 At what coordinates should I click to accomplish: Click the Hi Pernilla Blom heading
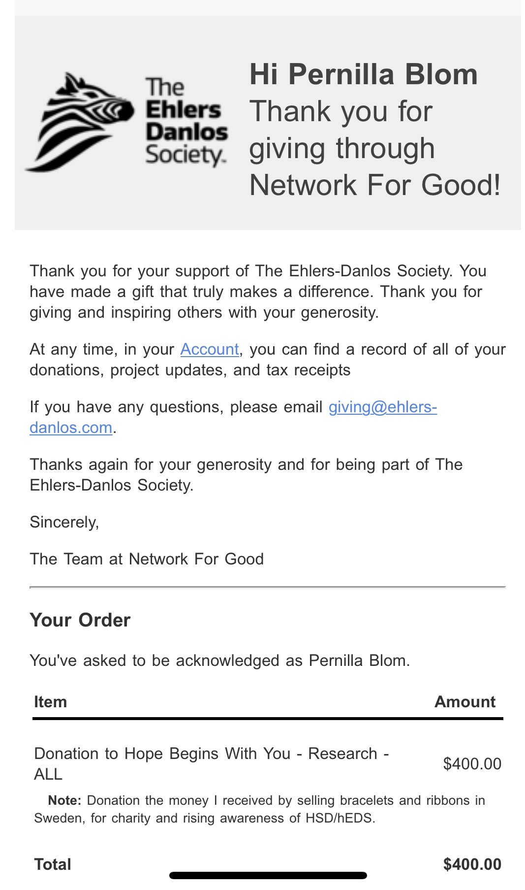[x=363, y=75]
